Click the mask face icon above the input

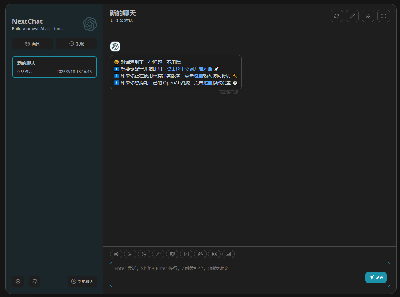(172, 254)
